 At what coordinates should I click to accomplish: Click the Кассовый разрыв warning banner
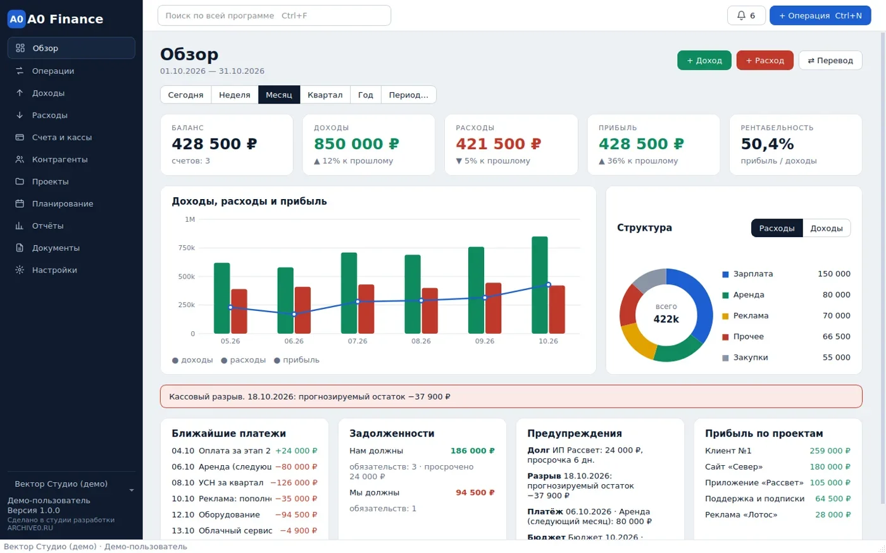[x=511, y=397]
